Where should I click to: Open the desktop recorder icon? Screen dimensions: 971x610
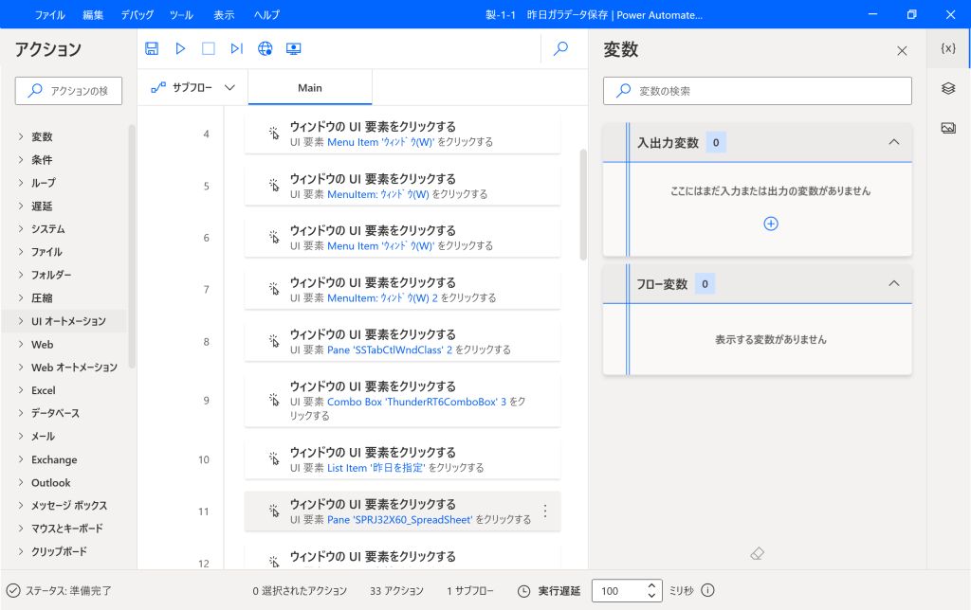coord(294,48)
